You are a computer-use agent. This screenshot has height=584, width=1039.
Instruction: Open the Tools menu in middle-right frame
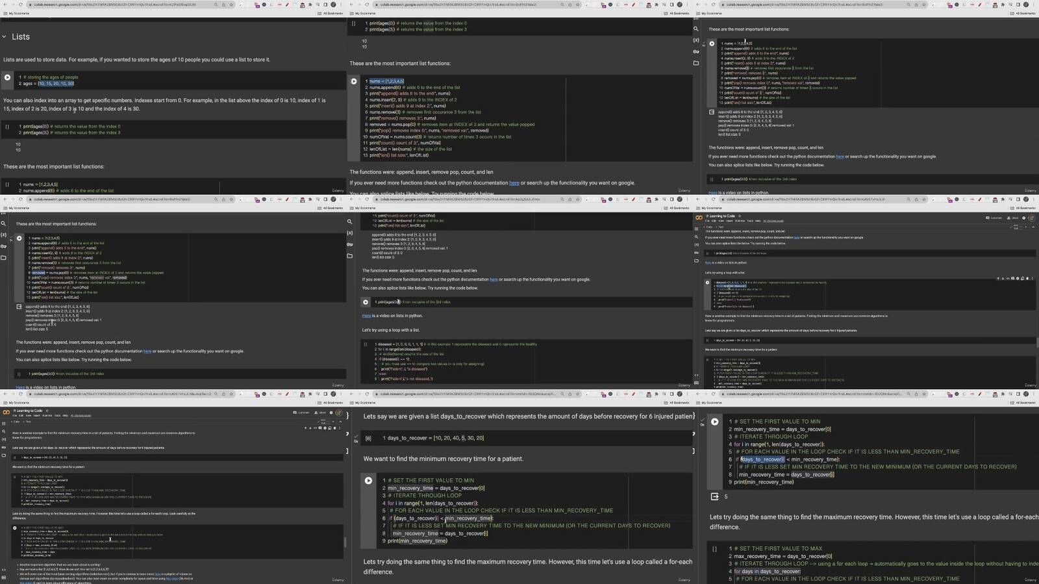[750, 221]
